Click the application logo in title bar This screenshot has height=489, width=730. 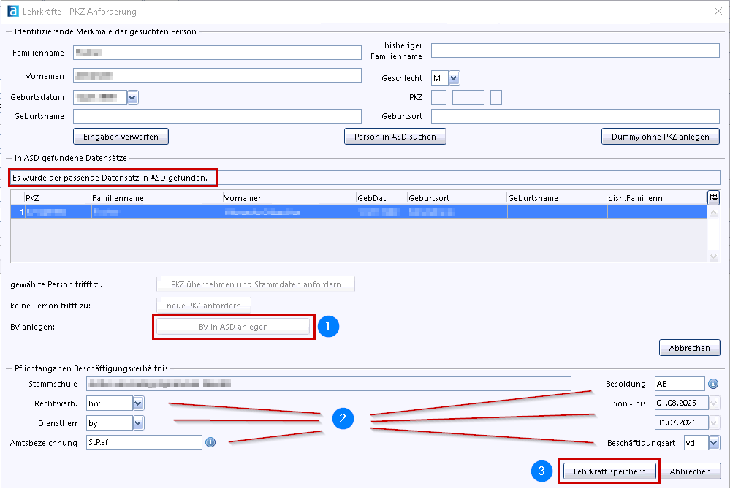coord(12,12)
